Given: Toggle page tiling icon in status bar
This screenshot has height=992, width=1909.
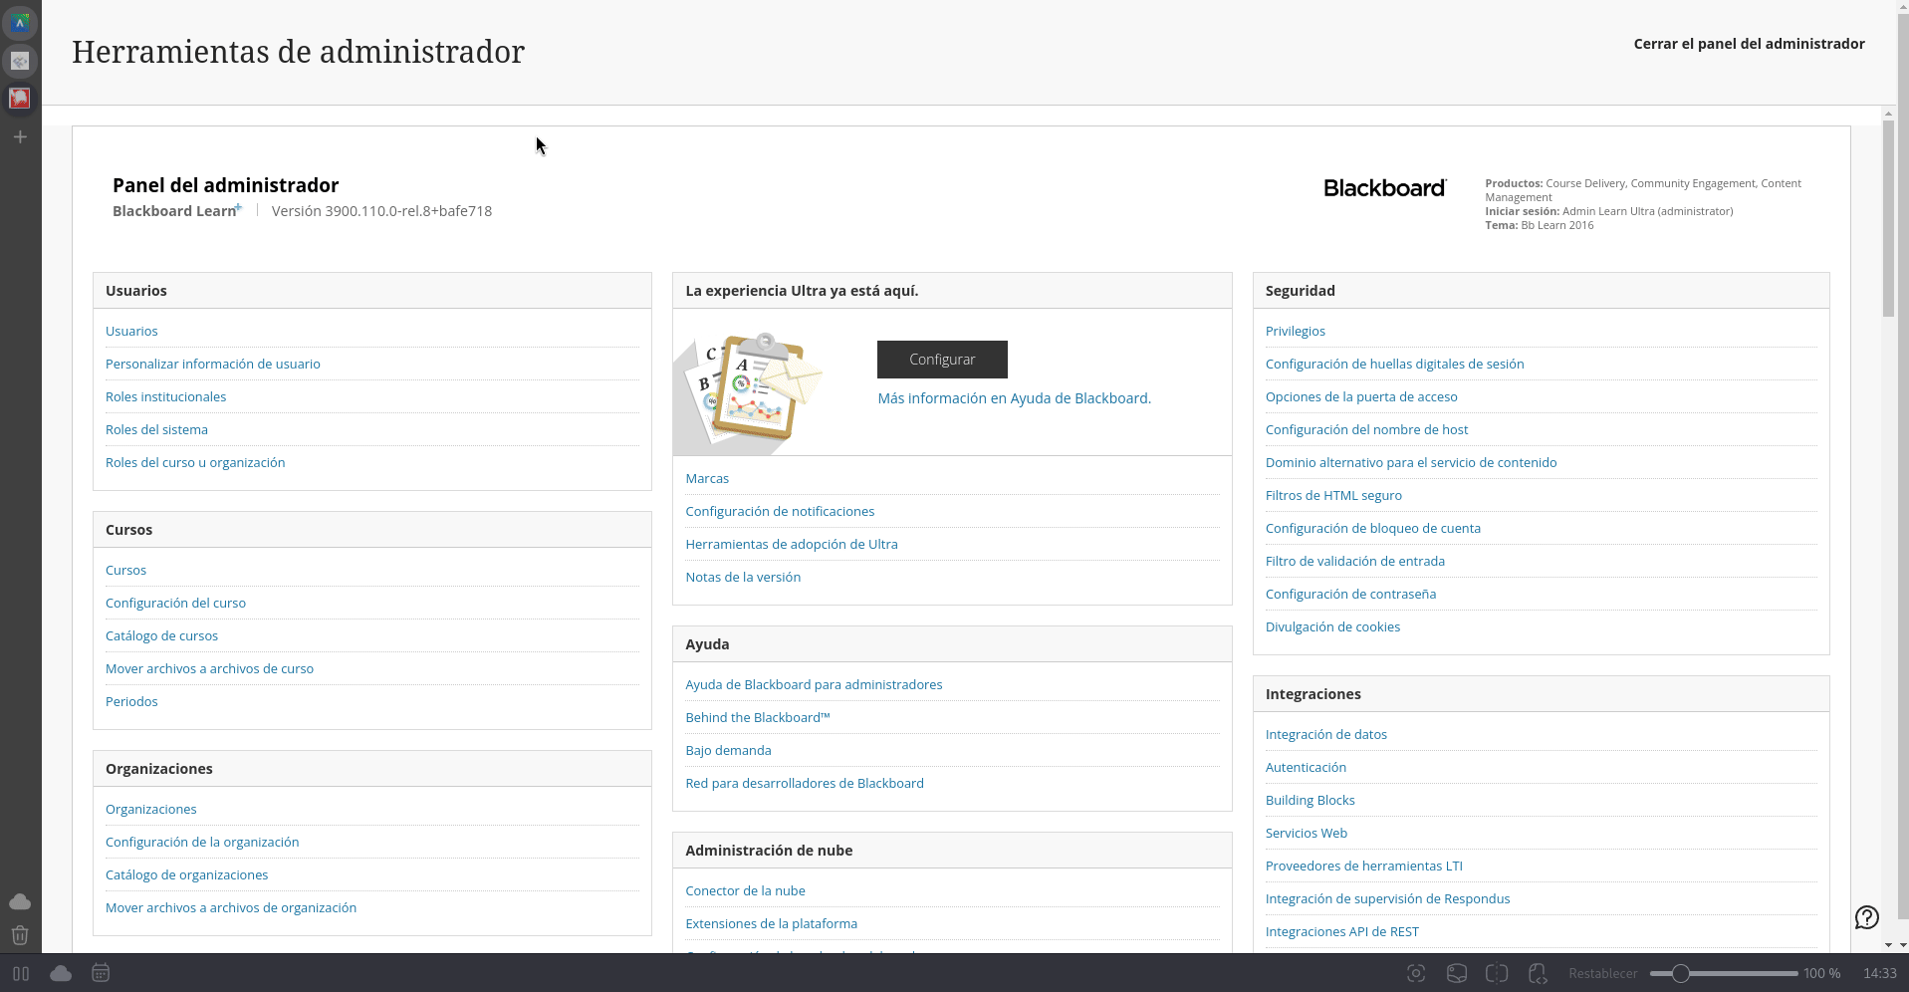Looking at the screenshot, I should coord(1497,973).
